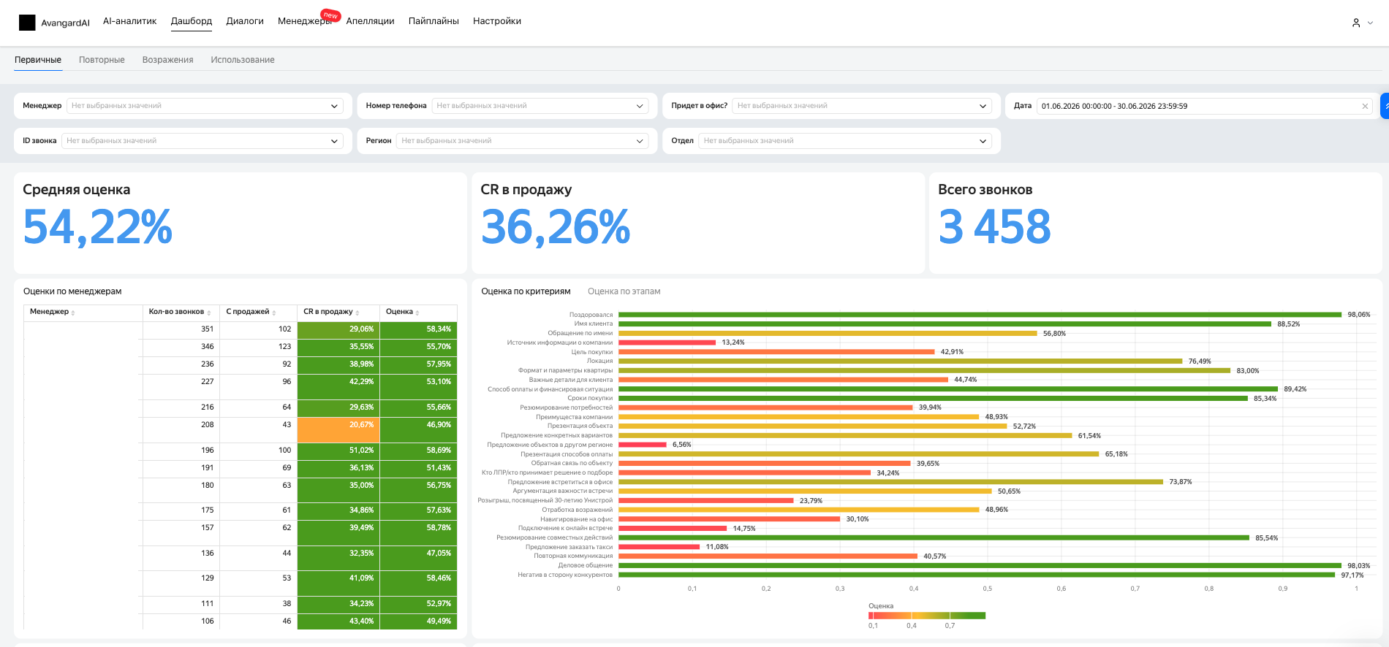Toggle sort icon on CR в продажу column
1389x647 pixels.
[x=357, y=313]
